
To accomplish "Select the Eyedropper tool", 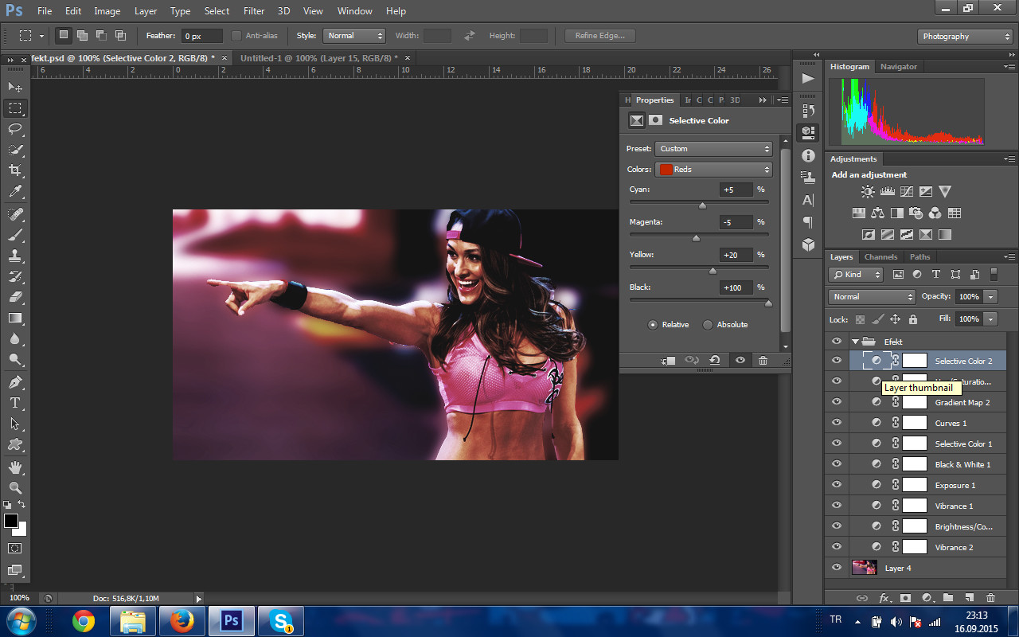I will [x=15, y=191].
